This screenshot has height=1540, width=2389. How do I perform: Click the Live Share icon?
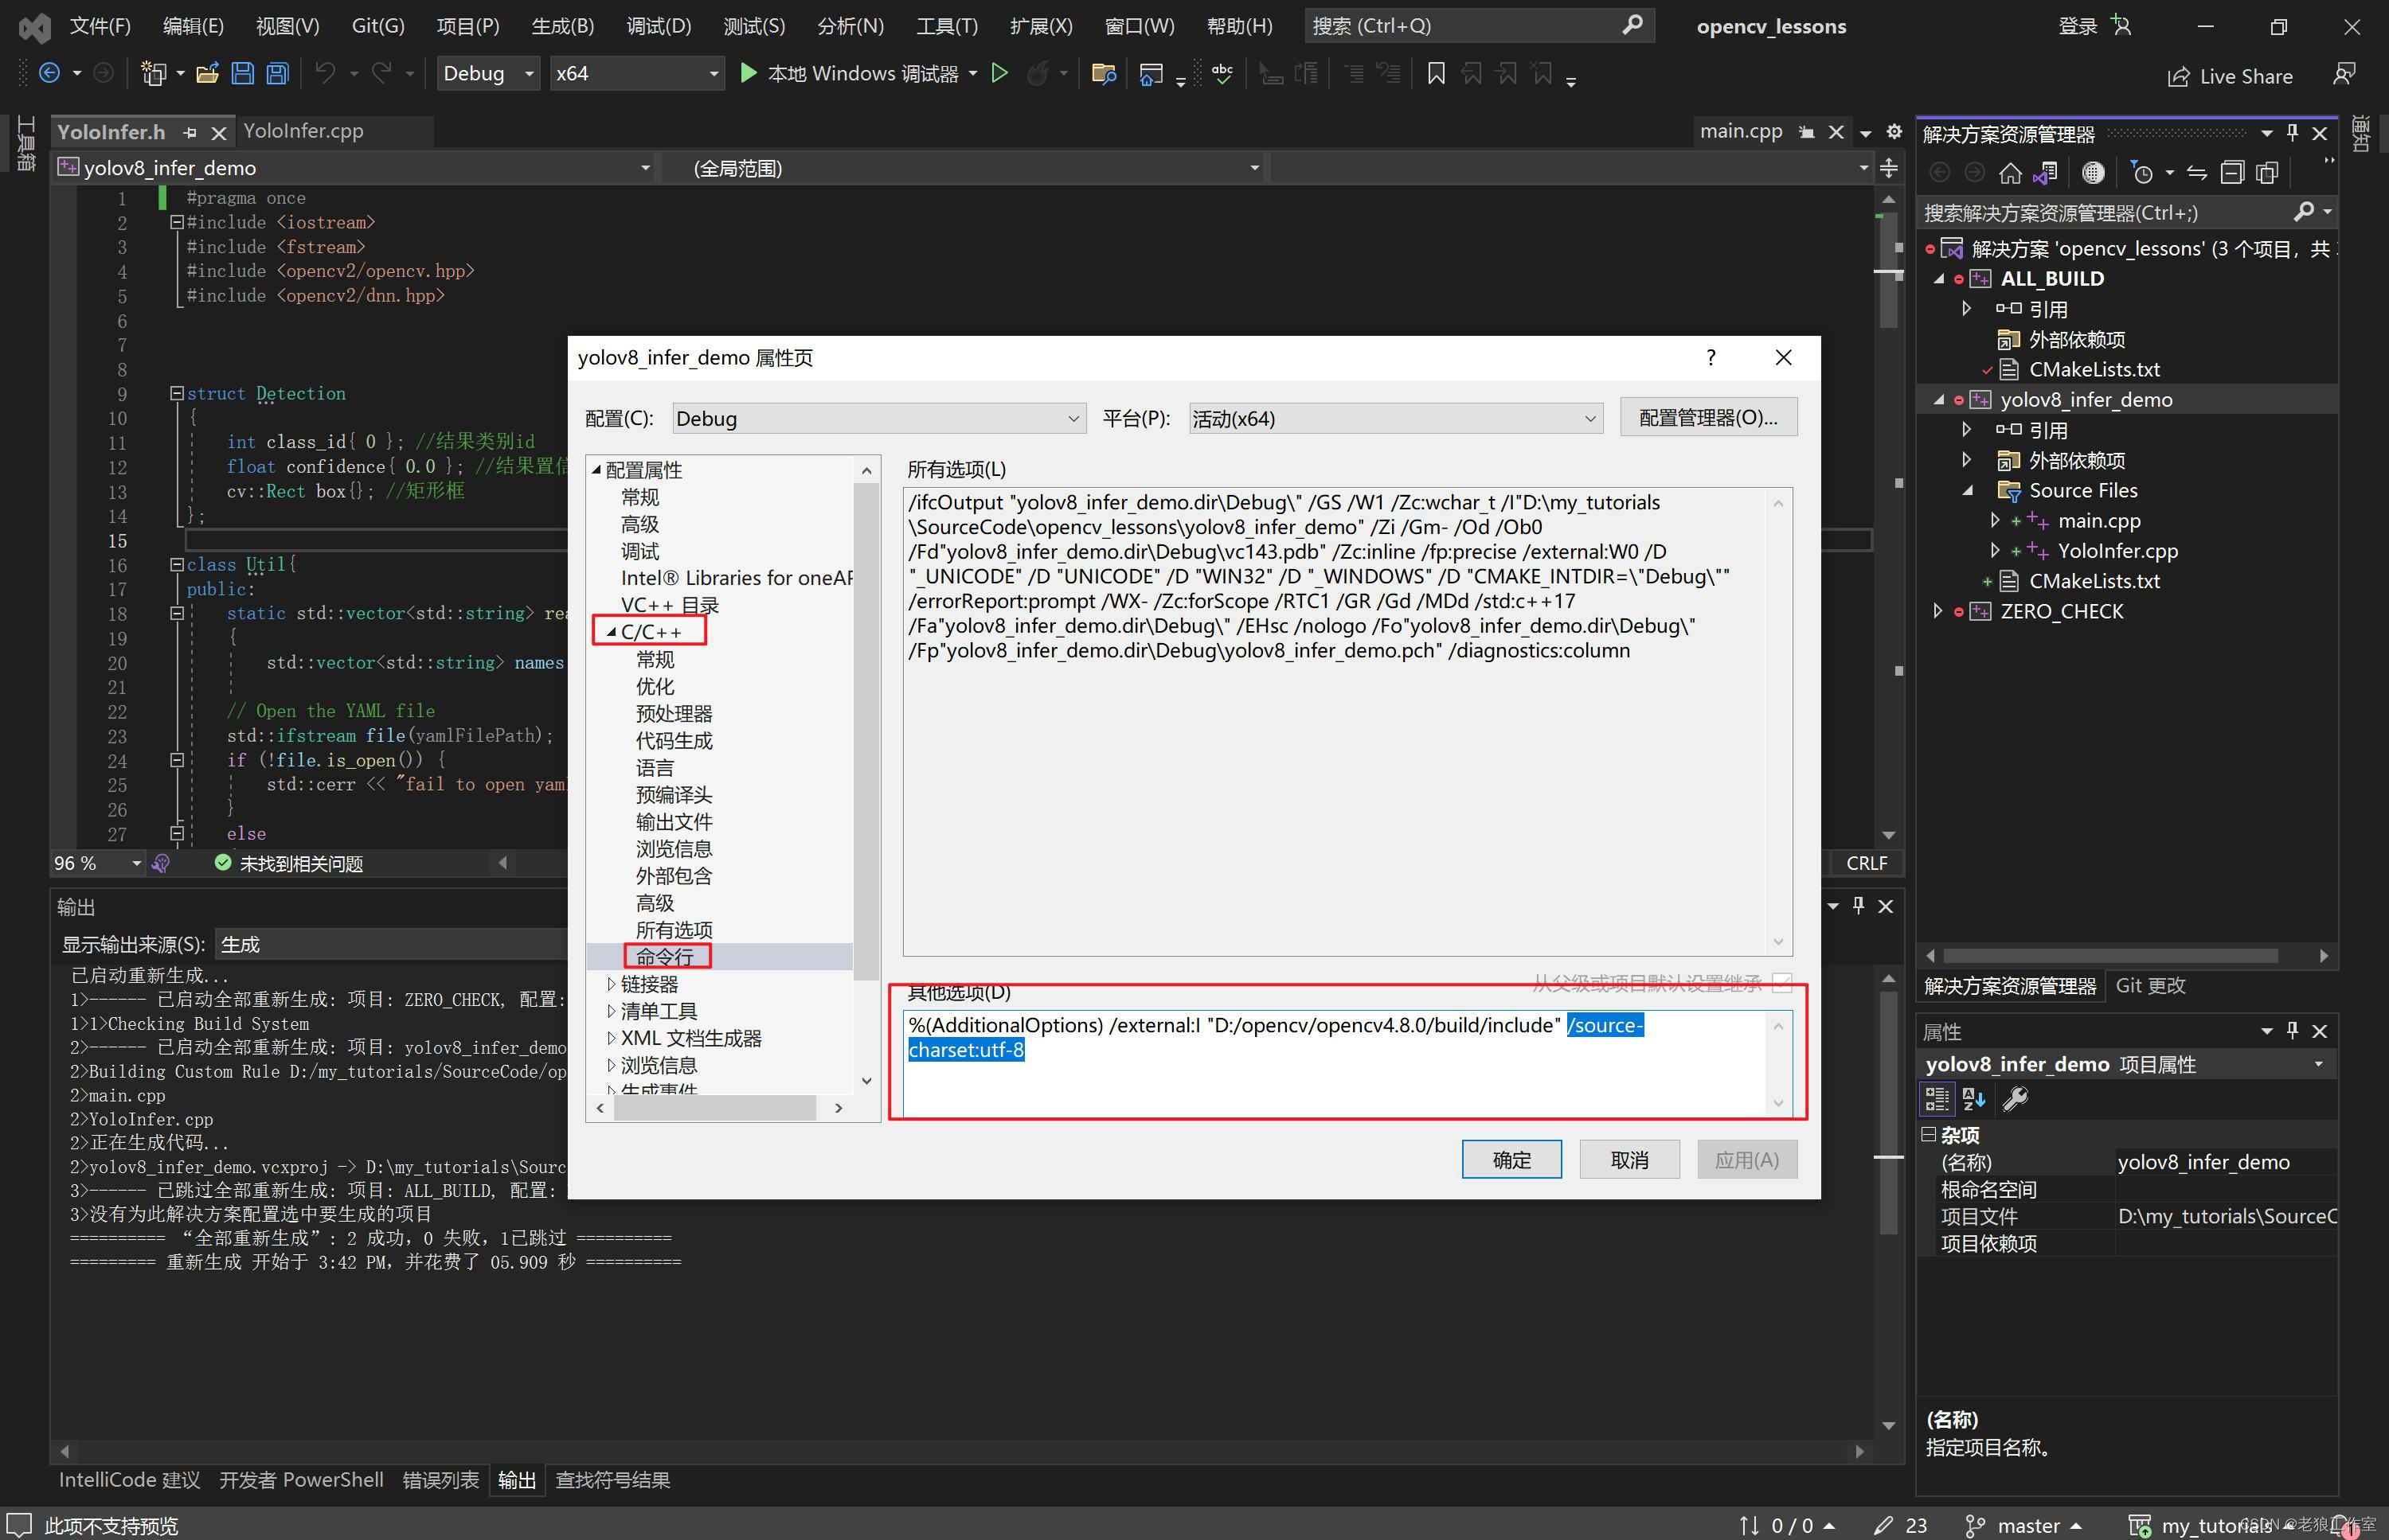point(2178,76)
